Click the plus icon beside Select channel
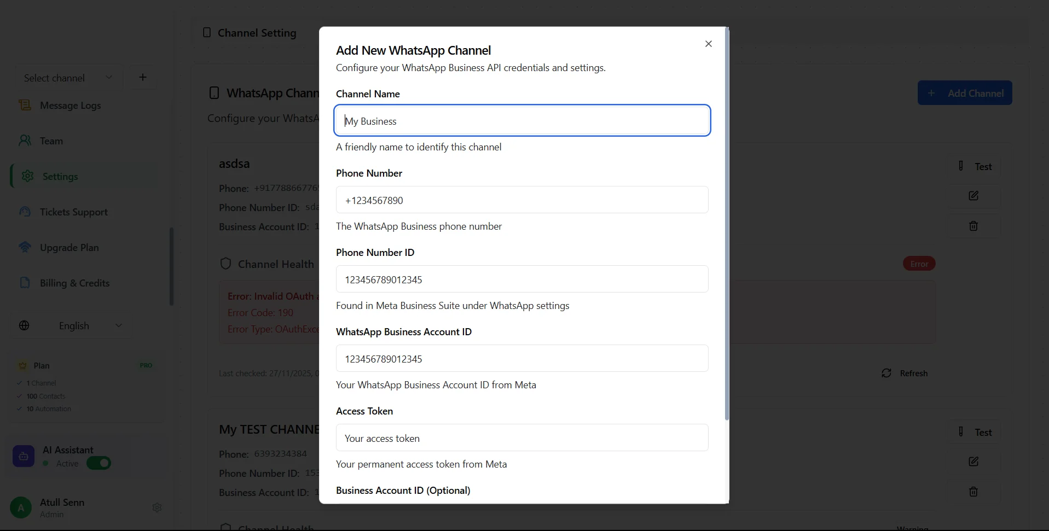 coord(143,77)
